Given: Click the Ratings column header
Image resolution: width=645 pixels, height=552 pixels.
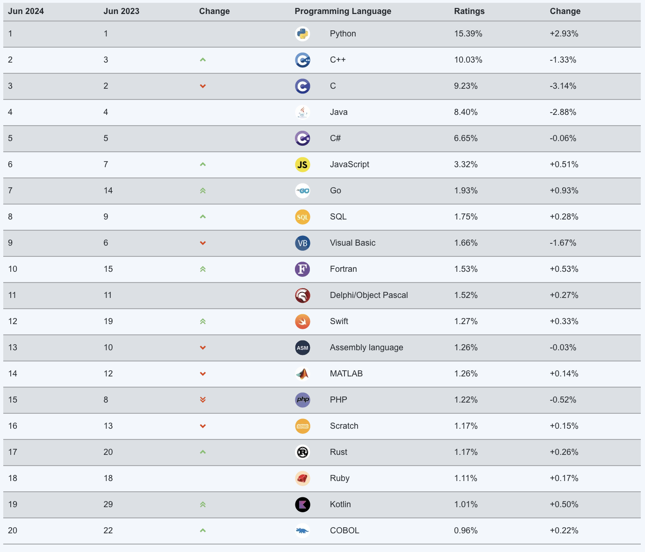Looking at the screenshot, I should 469,11.
